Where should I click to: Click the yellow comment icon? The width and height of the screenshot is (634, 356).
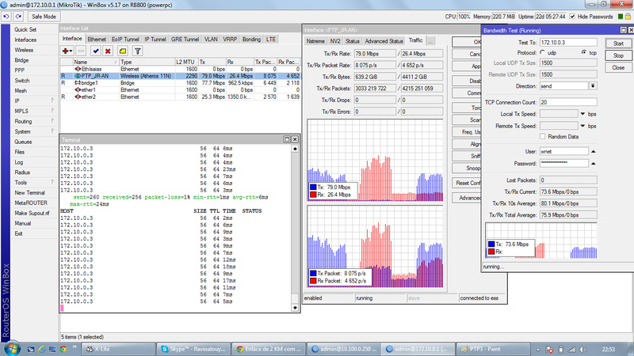(x=123, y=51)
